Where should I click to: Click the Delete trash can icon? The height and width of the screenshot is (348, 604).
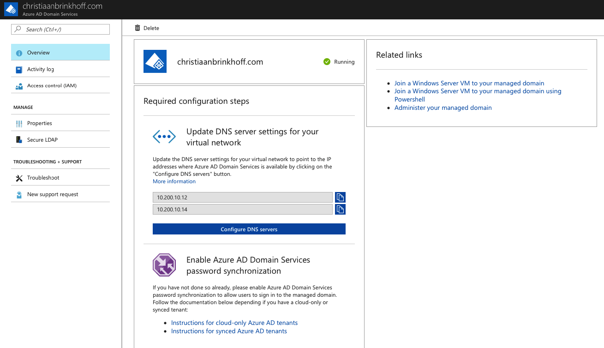(138, 28)
